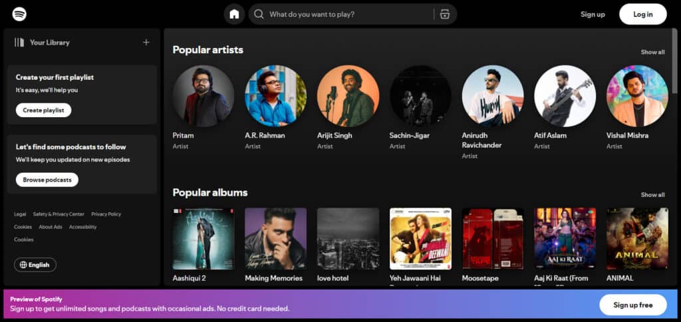Open Making Memories album cover
Screen dimensions: 681x322
point(275,239)
